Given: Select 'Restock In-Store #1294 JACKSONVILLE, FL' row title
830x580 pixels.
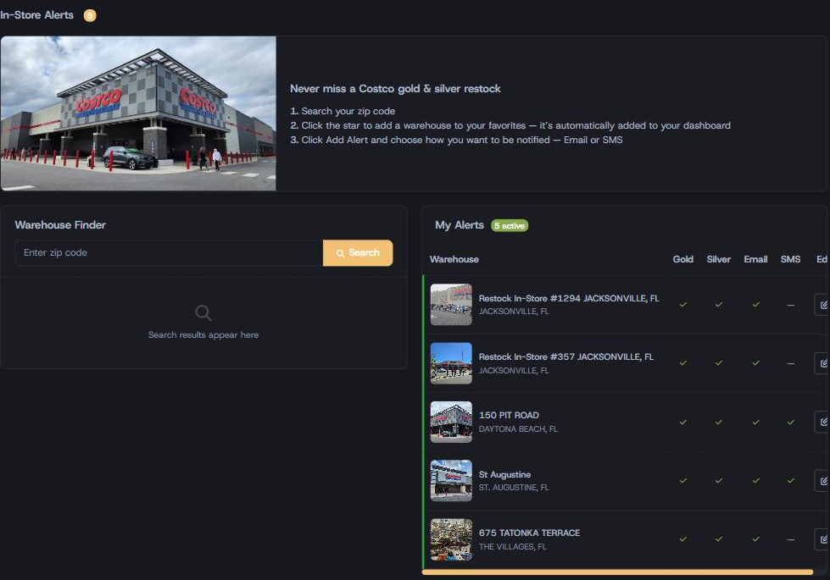Looking at the screenshot, I should pos(569,298).
